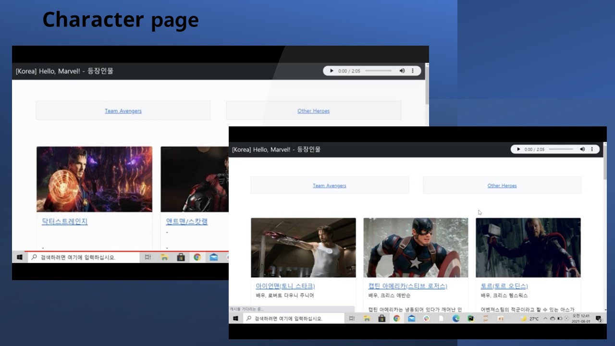615x346 pixels.
Task: Click the Captain America picture thumbnail
Action: (416, 247)
